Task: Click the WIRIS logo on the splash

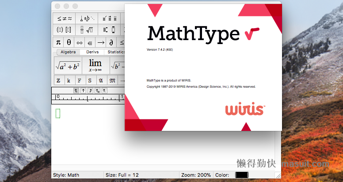Action: click(245, 108)
